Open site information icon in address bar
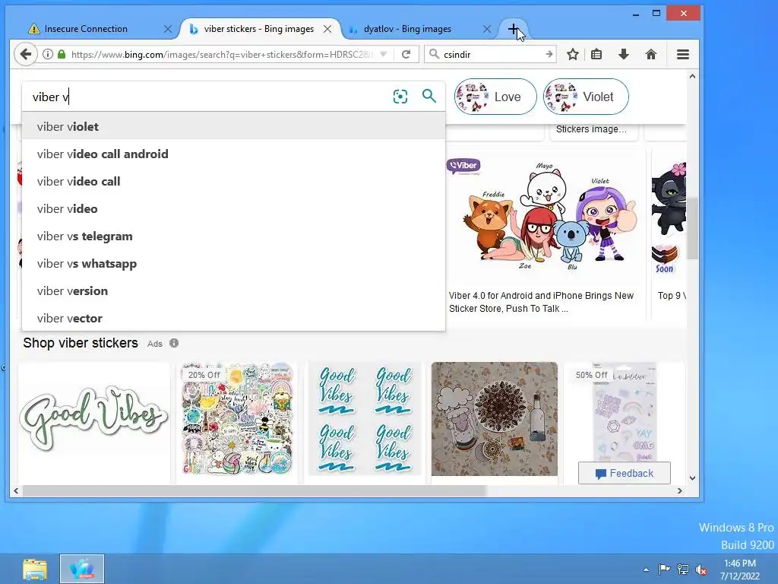Screen dimensions: 778x584 click(48, 54)
